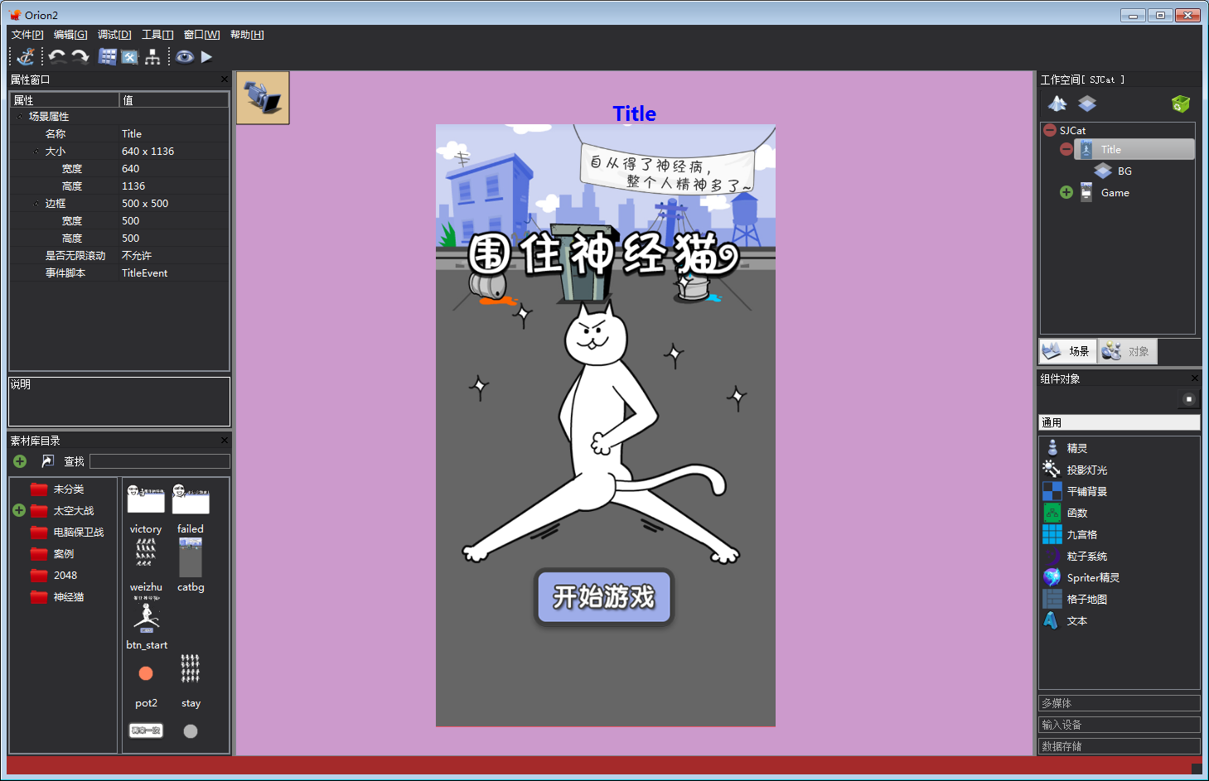Screen dimensions: 1209x781
Task: Collapse the Title scene node
Action: pos(1066,150)
